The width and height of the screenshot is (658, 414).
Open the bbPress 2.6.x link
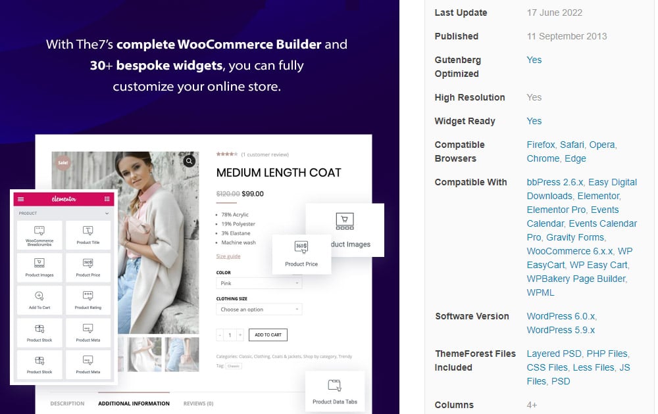(x=555, y=182)
